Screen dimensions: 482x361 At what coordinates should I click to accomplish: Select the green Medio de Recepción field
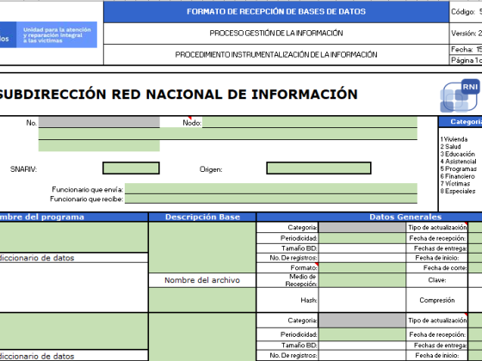(x=362, y=280)
